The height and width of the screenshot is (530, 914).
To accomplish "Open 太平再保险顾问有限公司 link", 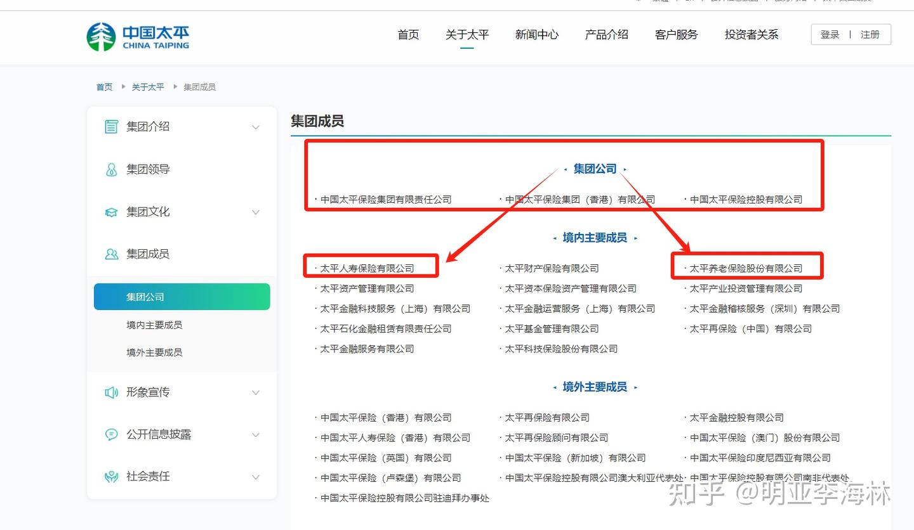I will pyautogui.click(x=557, y=438).
